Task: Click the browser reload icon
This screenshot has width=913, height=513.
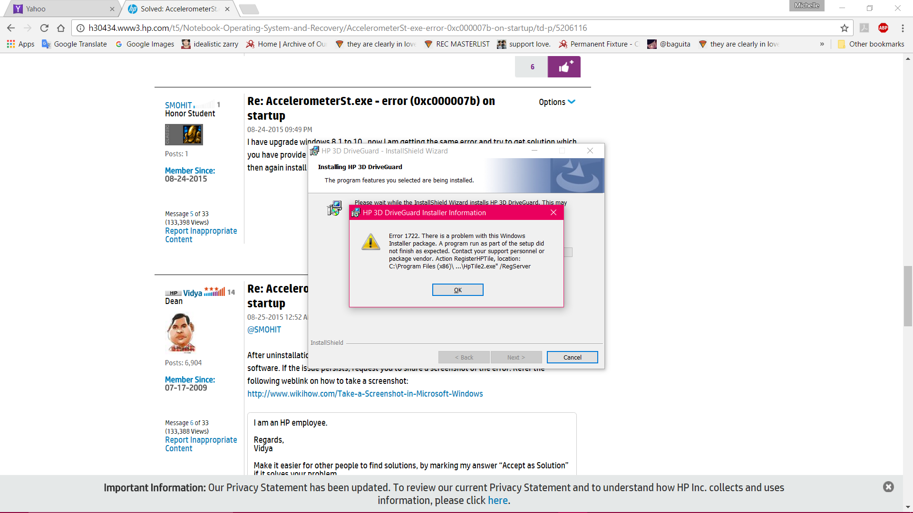Action: [44, 28]
